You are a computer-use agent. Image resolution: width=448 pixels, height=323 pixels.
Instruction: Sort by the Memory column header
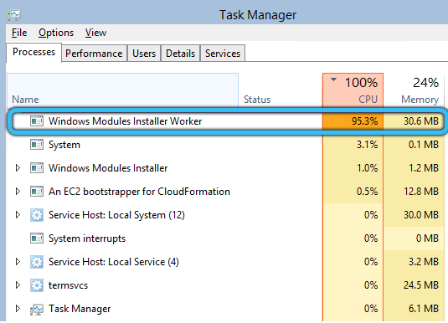pyautogui.click(x=414, y=90)
